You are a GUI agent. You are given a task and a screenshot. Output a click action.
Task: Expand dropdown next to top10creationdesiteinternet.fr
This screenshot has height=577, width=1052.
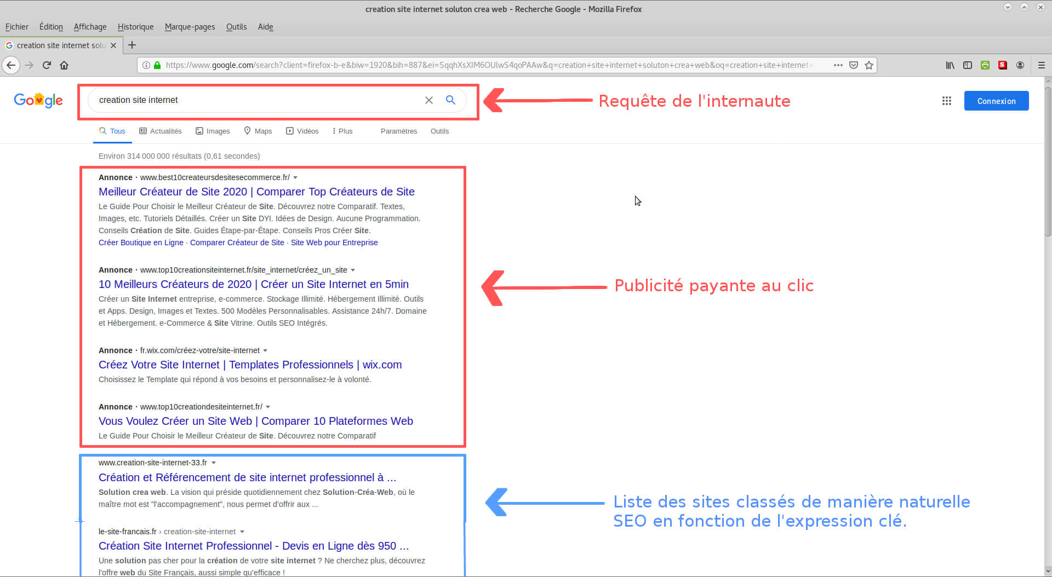click(268, 407)
